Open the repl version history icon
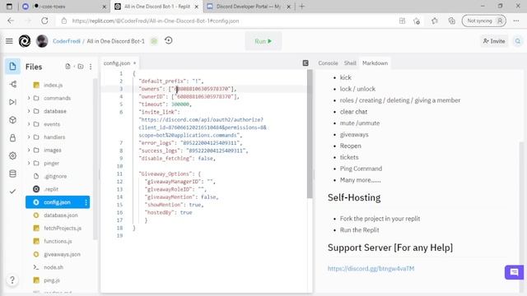The height and width of the screenshot is (296, 527). tap(168, 40)
